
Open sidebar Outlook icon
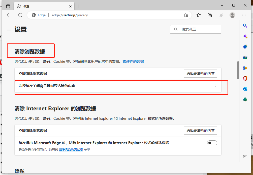point(245,89)
